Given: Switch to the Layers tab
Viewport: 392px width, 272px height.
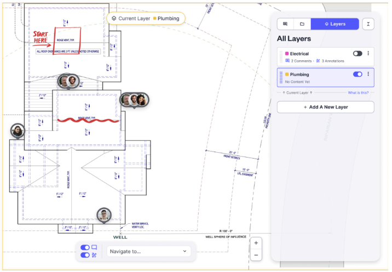Looking at the screenshot, I should pos(335,24).
